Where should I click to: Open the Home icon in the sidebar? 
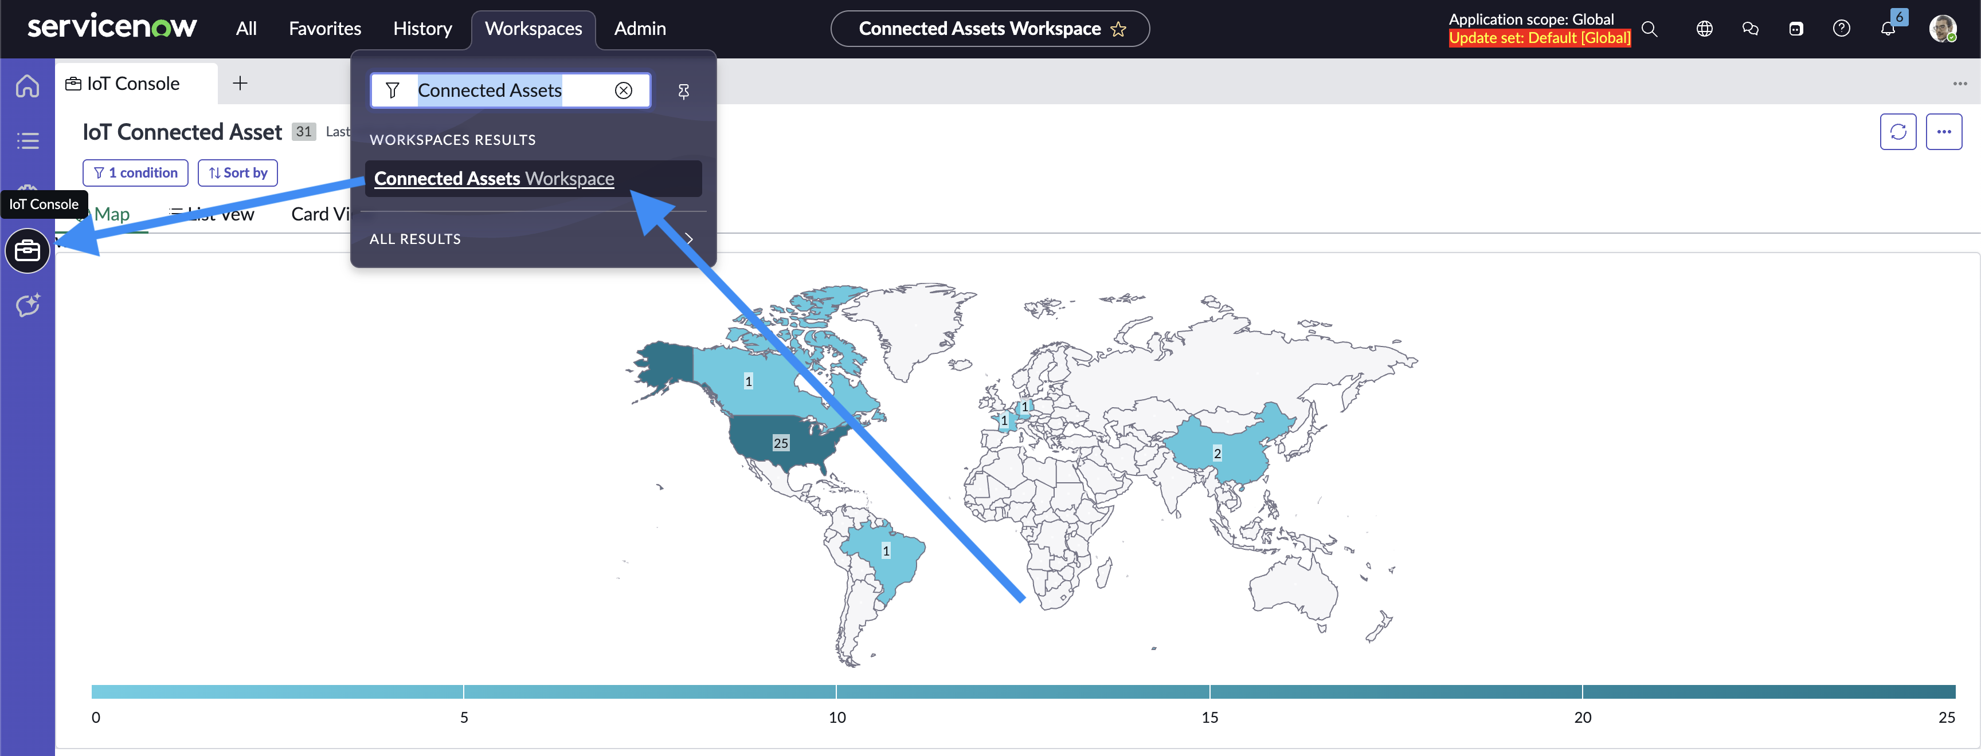pos(28,85)
